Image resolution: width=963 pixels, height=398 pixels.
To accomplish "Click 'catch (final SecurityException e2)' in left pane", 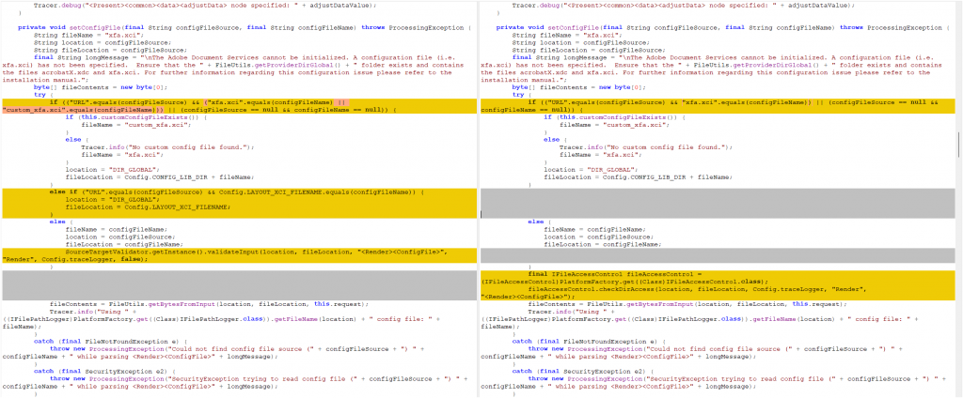I will pyautogui.click(x=104, y=371).
